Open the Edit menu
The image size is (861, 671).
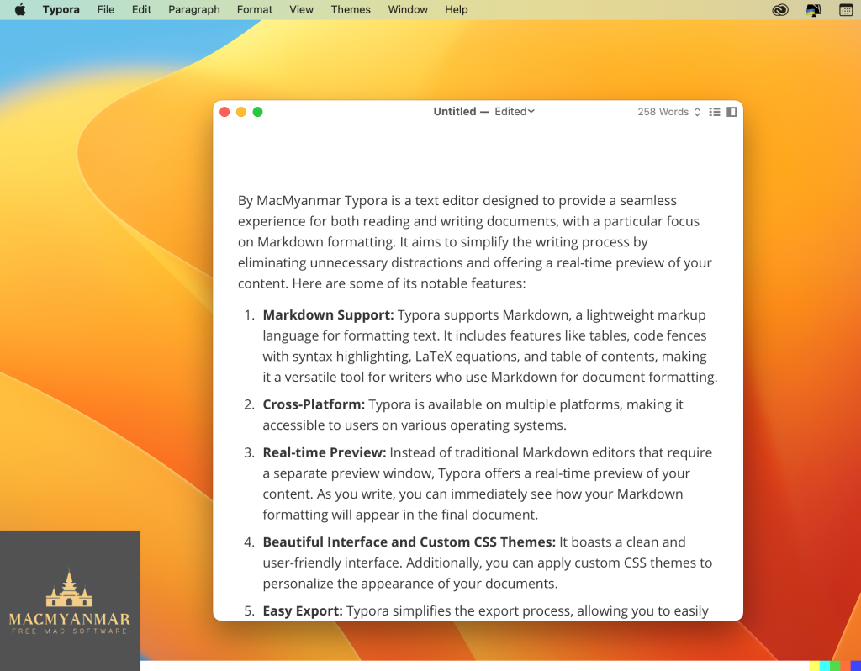click(141, 9)
